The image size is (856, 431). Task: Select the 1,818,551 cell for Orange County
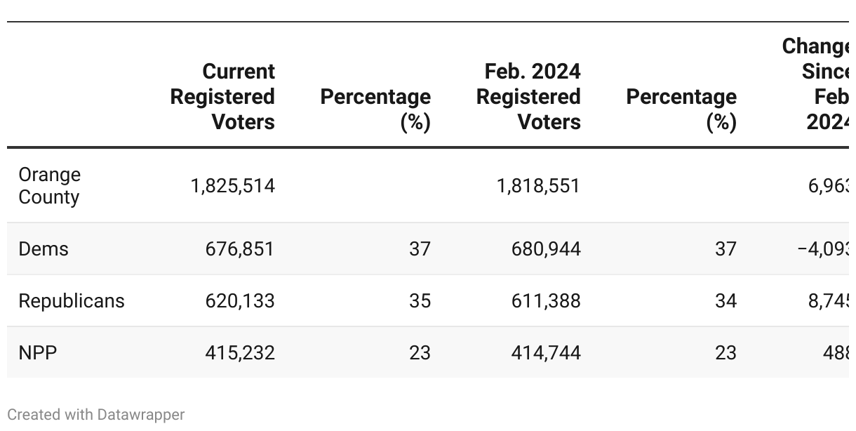click(538, 186)
